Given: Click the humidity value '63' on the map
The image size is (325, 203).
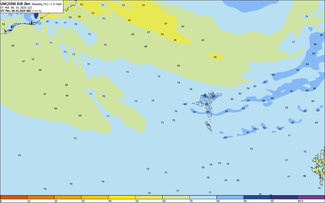Looking at the screenshot, I should (203, 40).
